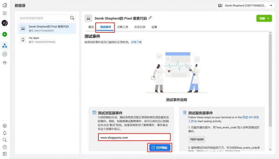Switch to the 测试事件 tab

[106, 27]
